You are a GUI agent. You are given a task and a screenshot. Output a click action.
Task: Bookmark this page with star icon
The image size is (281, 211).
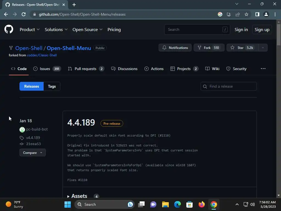[x=246, y=14]
